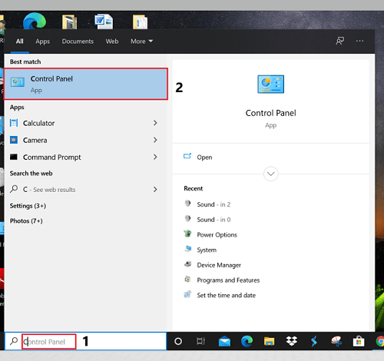The height and width of the screenshot is (361, 384).
Task: Open File Explorer from taskbar
Action: (269, 341)
